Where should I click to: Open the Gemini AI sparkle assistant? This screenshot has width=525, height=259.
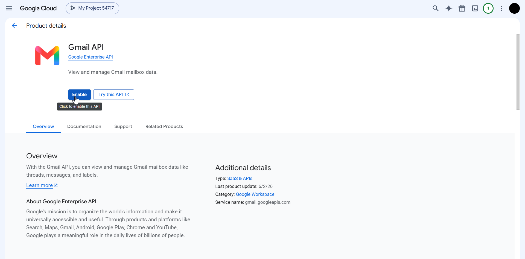pos(449,8)
